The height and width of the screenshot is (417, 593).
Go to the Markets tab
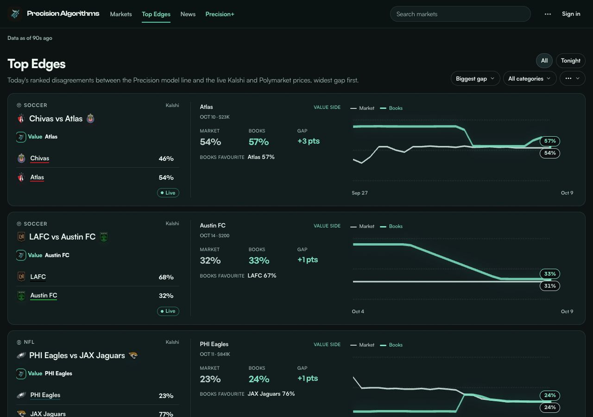click(121, 14)
